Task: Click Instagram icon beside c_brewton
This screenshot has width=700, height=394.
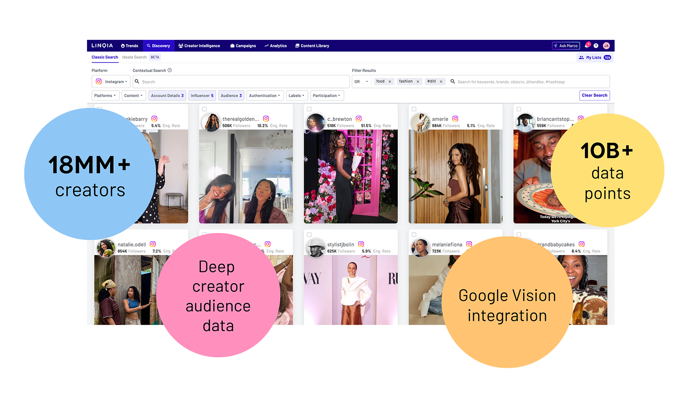Action: tap(359, 119)
